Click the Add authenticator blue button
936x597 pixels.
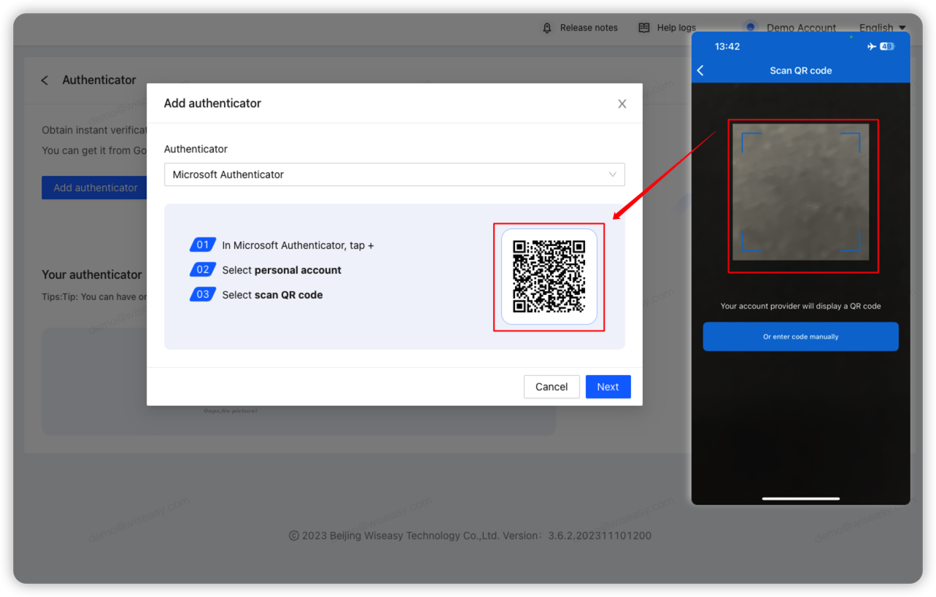95,188
